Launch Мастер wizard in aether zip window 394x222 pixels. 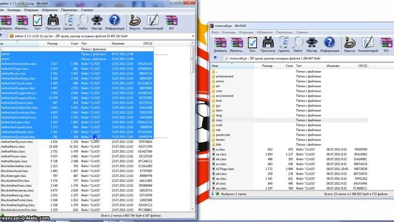pos(97,22)
